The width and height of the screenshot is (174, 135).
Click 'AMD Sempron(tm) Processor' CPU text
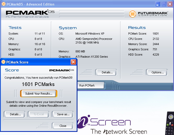coord(94,39)
